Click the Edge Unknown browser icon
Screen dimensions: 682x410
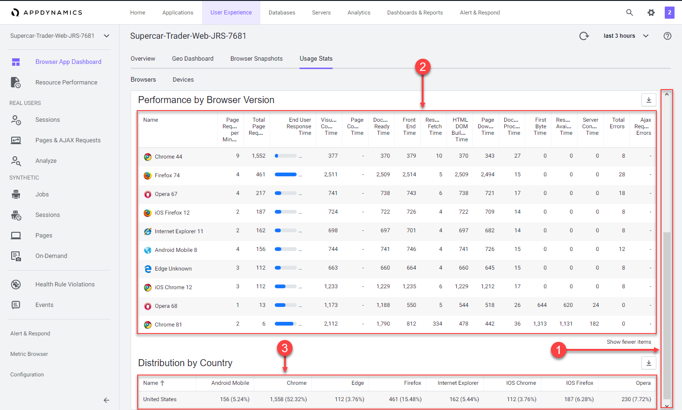[147, 269]
